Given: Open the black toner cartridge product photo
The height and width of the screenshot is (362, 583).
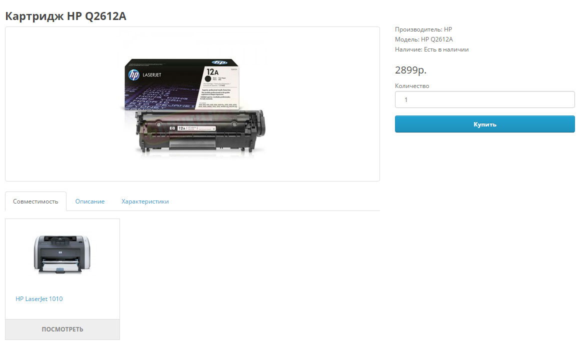Looking at the screenshot, I should pos(193,105).
